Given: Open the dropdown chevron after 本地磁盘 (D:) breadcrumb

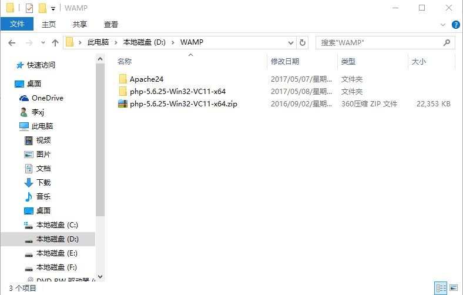Looking at the screenshot, I should click(173, 42).
